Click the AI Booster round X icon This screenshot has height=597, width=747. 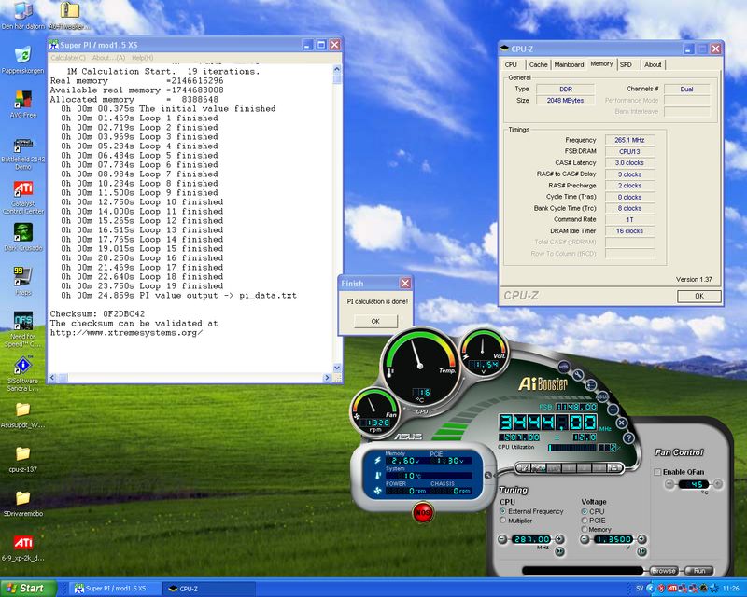tap(621, 423)
